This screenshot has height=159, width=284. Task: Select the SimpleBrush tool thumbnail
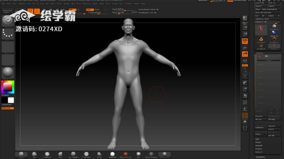coord(261,40)
